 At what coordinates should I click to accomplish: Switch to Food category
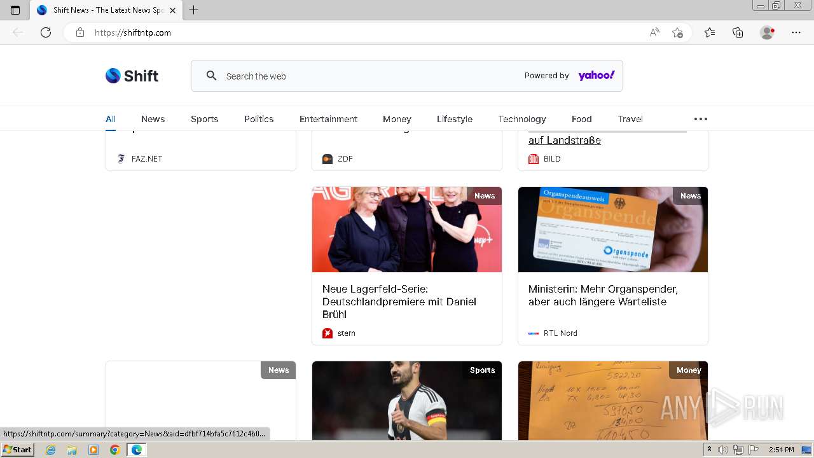tap(581, 119)
